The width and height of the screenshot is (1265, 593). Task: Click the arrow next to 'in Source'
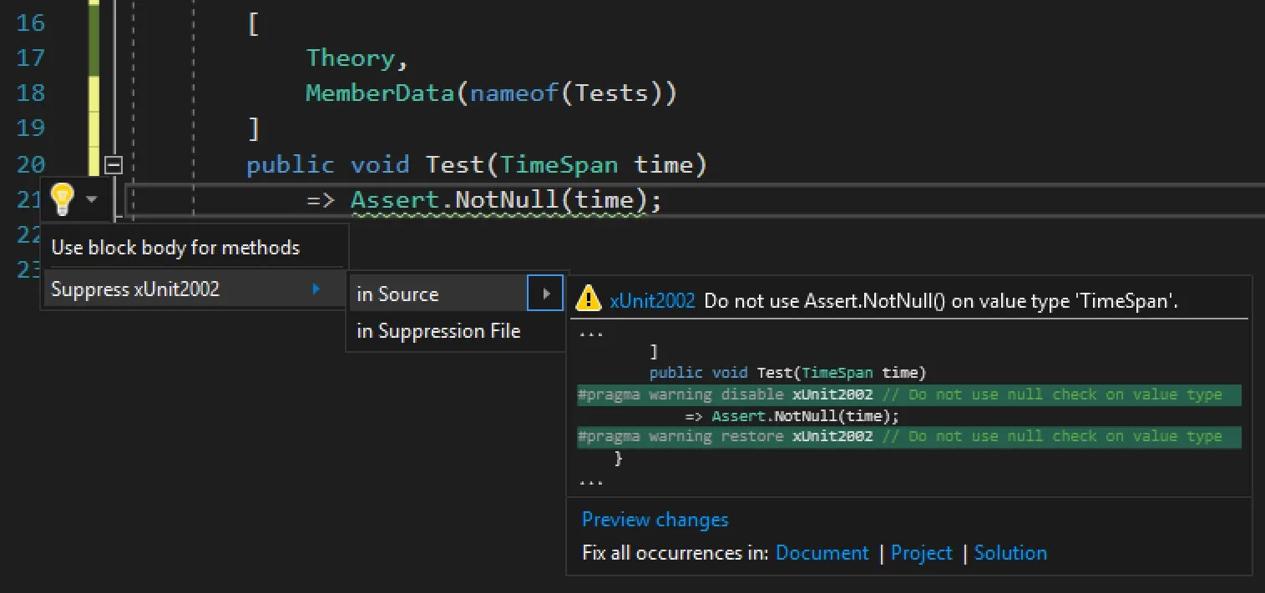pos(546,294)
